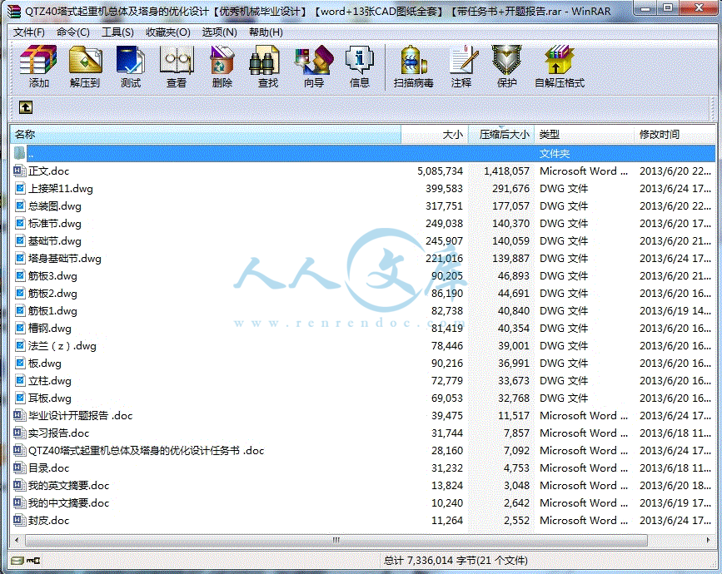The width and height of the screenshot is (722, 574).
Task: Select the QTZ40 任务书 .doc file
Action: [147, 451]
